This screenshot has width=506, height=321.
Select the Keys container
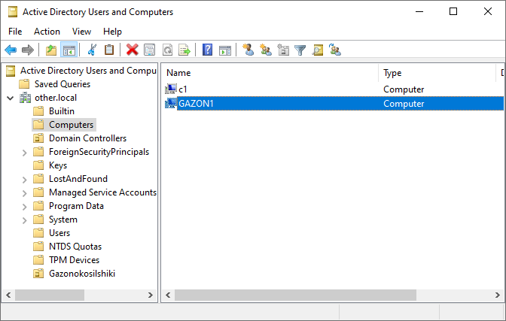(58, 165)
